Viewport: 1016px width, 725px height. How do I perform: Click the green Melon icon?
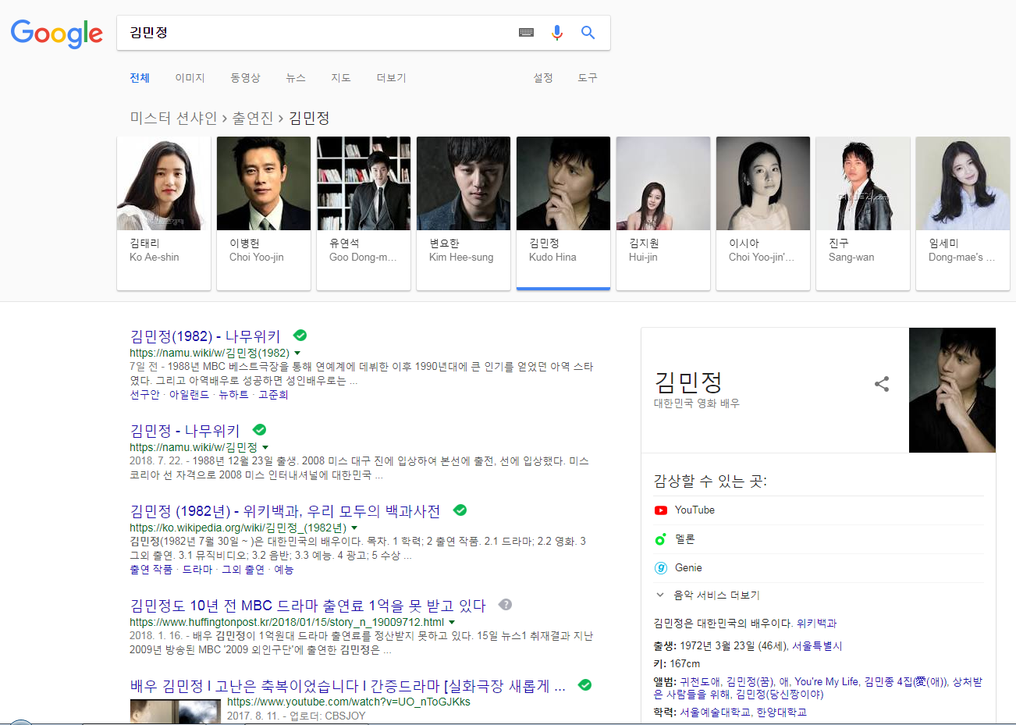click(661, 539)
